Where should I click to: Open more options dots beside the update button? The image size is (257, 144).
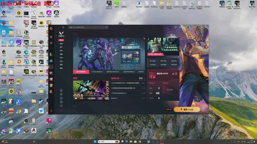[x=204, y=109]
